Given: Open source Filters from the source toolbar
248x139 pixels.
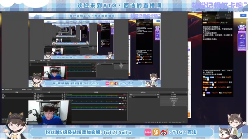Looking at the screenshot, I should (29, 89).
